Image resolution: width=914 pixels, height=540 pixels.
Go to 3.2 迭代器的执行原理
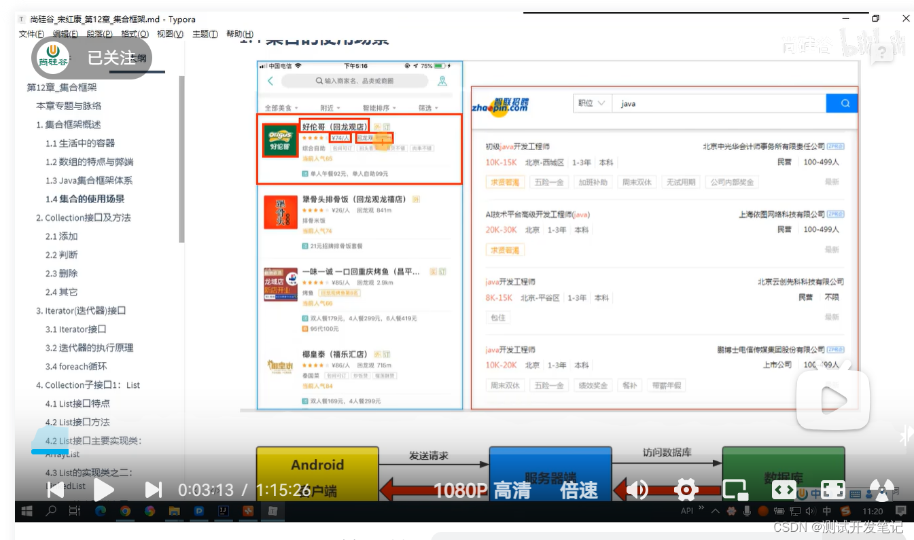pos(90,348)
